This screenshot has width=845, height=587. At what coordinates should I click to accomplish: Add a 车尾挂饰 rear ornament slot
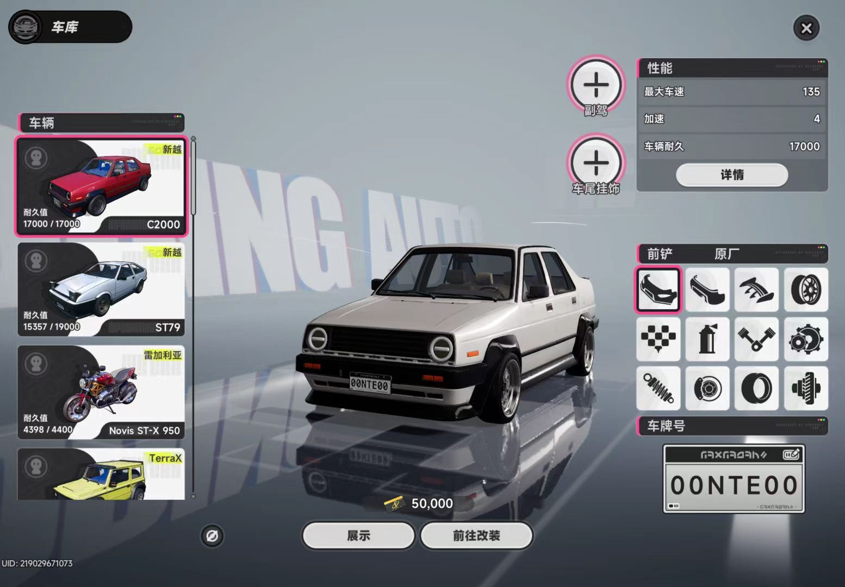click(597, 163)
